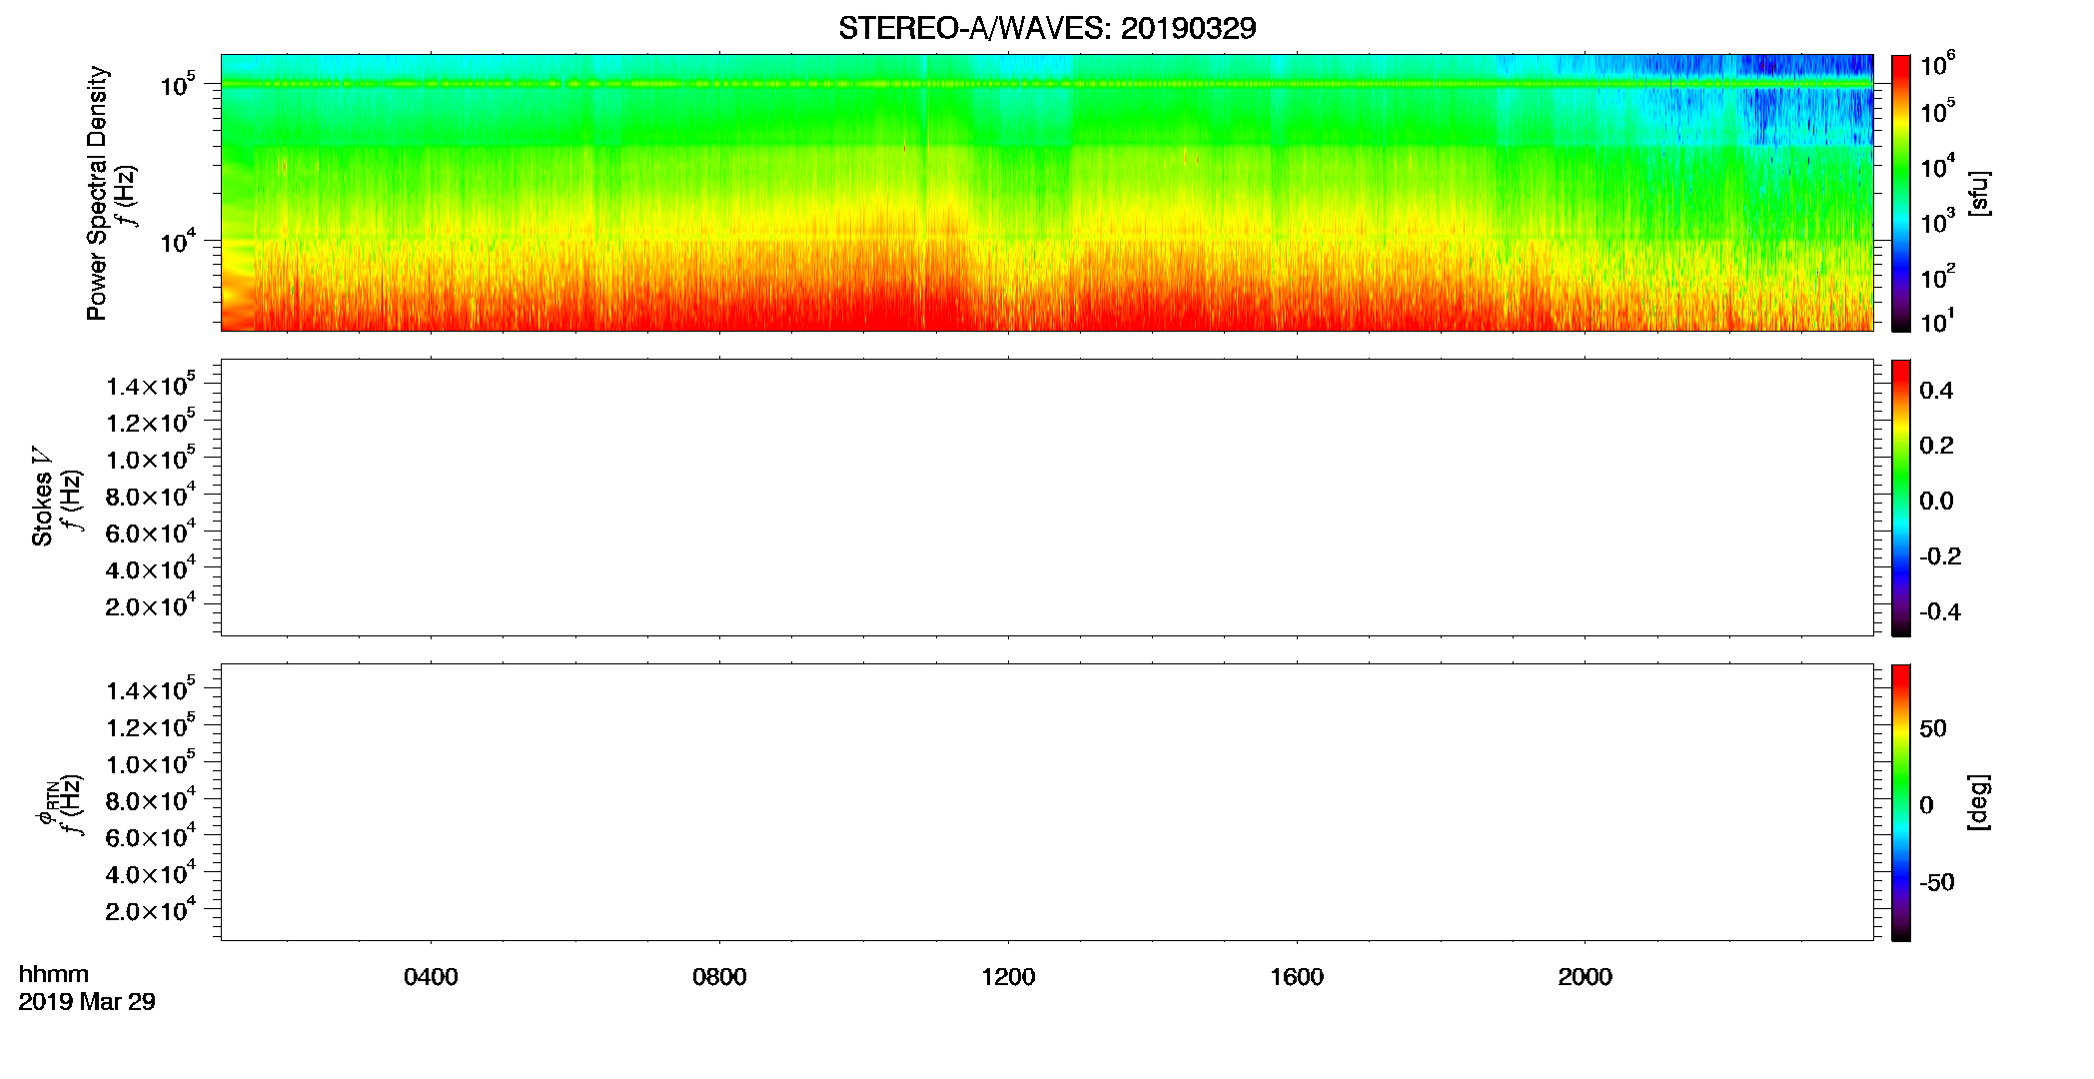Image resolution: width=2094 pixels, height=1079 pixels.
Task: Select the 0400 time tick label
Action: [x=431, y=977]
